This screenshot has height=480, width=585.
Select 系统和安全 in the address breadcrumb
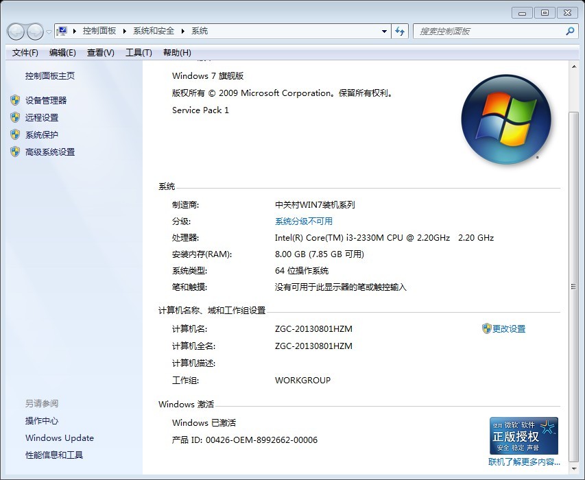click(154, 31)
